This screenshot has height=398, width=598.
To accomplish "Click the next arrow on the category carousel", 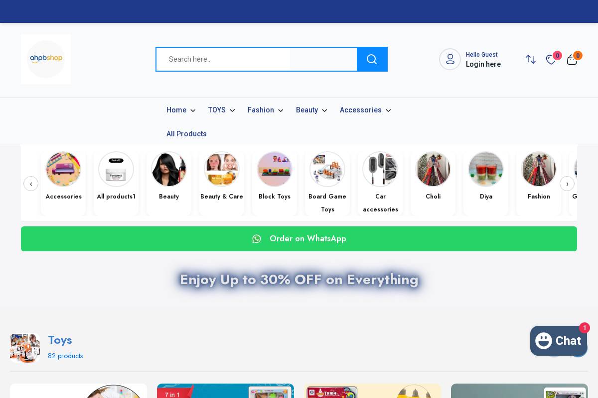I will (x=567, y=184).
